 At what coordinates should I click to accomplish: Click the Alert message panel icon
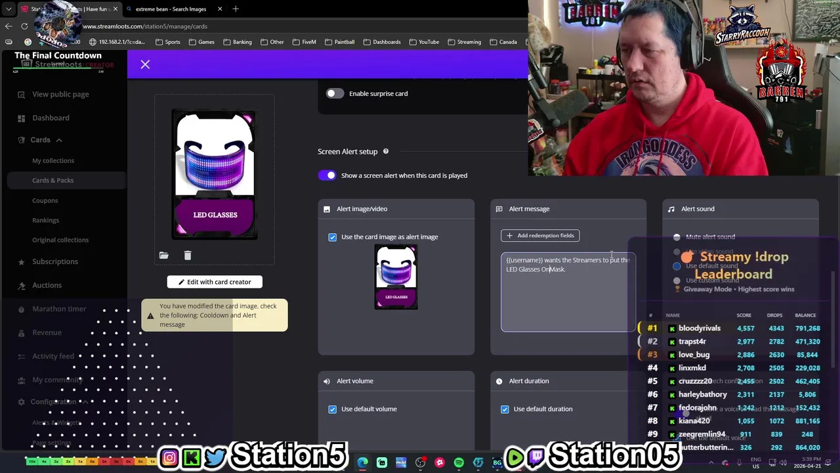499,209
